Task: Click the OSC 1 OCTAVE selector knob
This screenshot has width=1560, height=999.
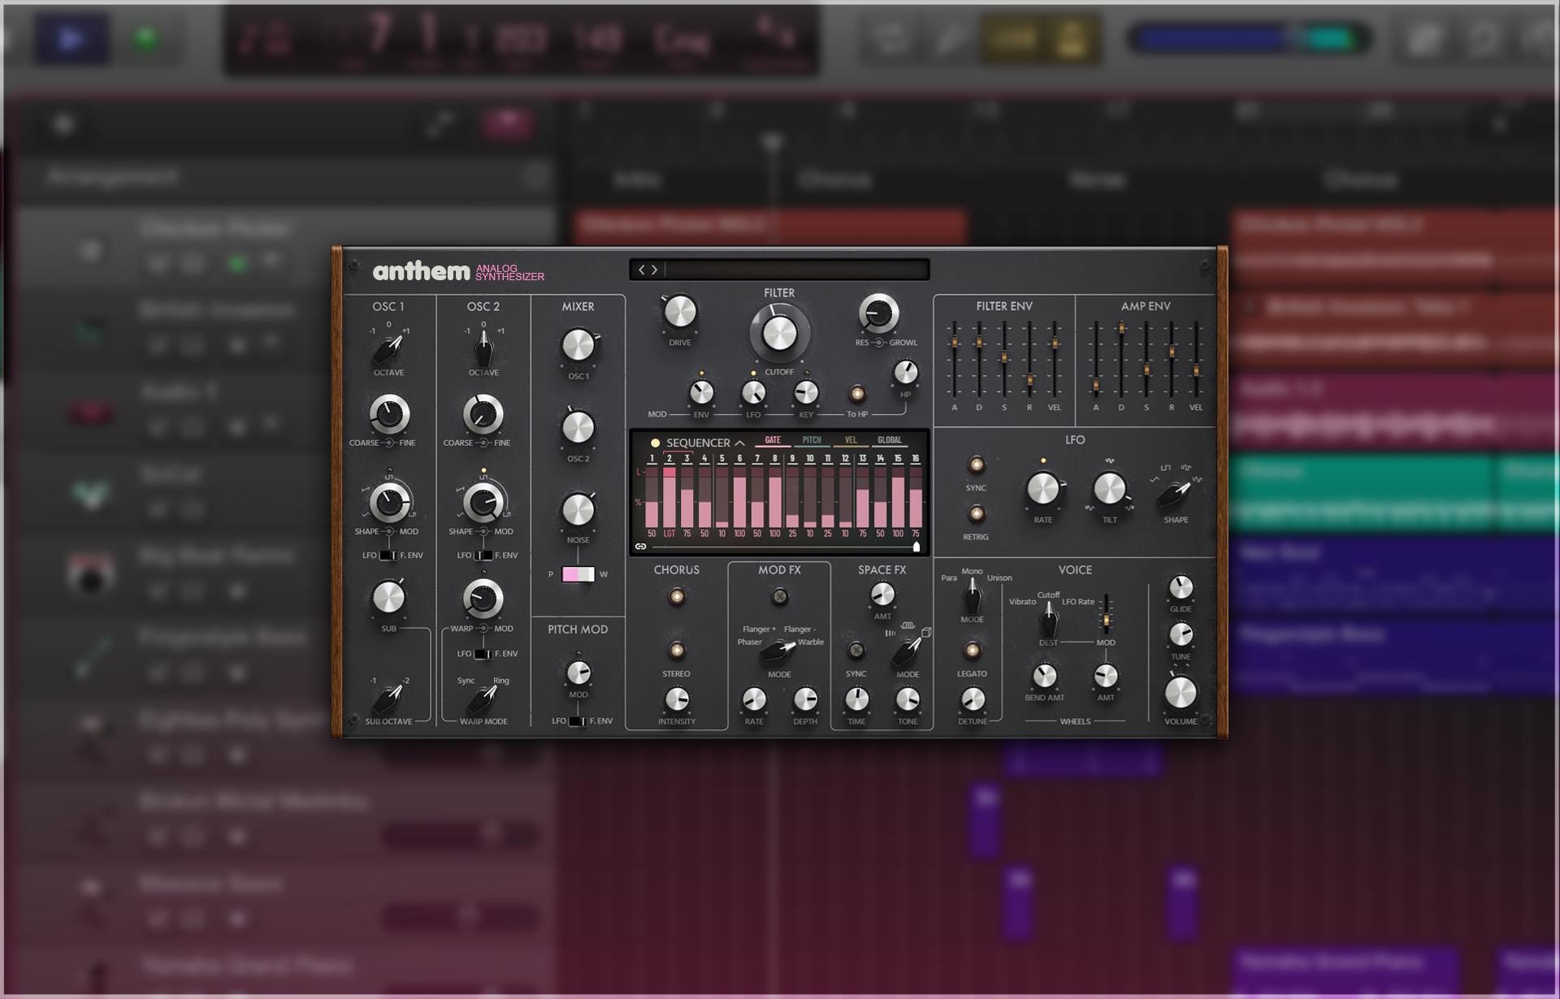Action: (388, 349)
